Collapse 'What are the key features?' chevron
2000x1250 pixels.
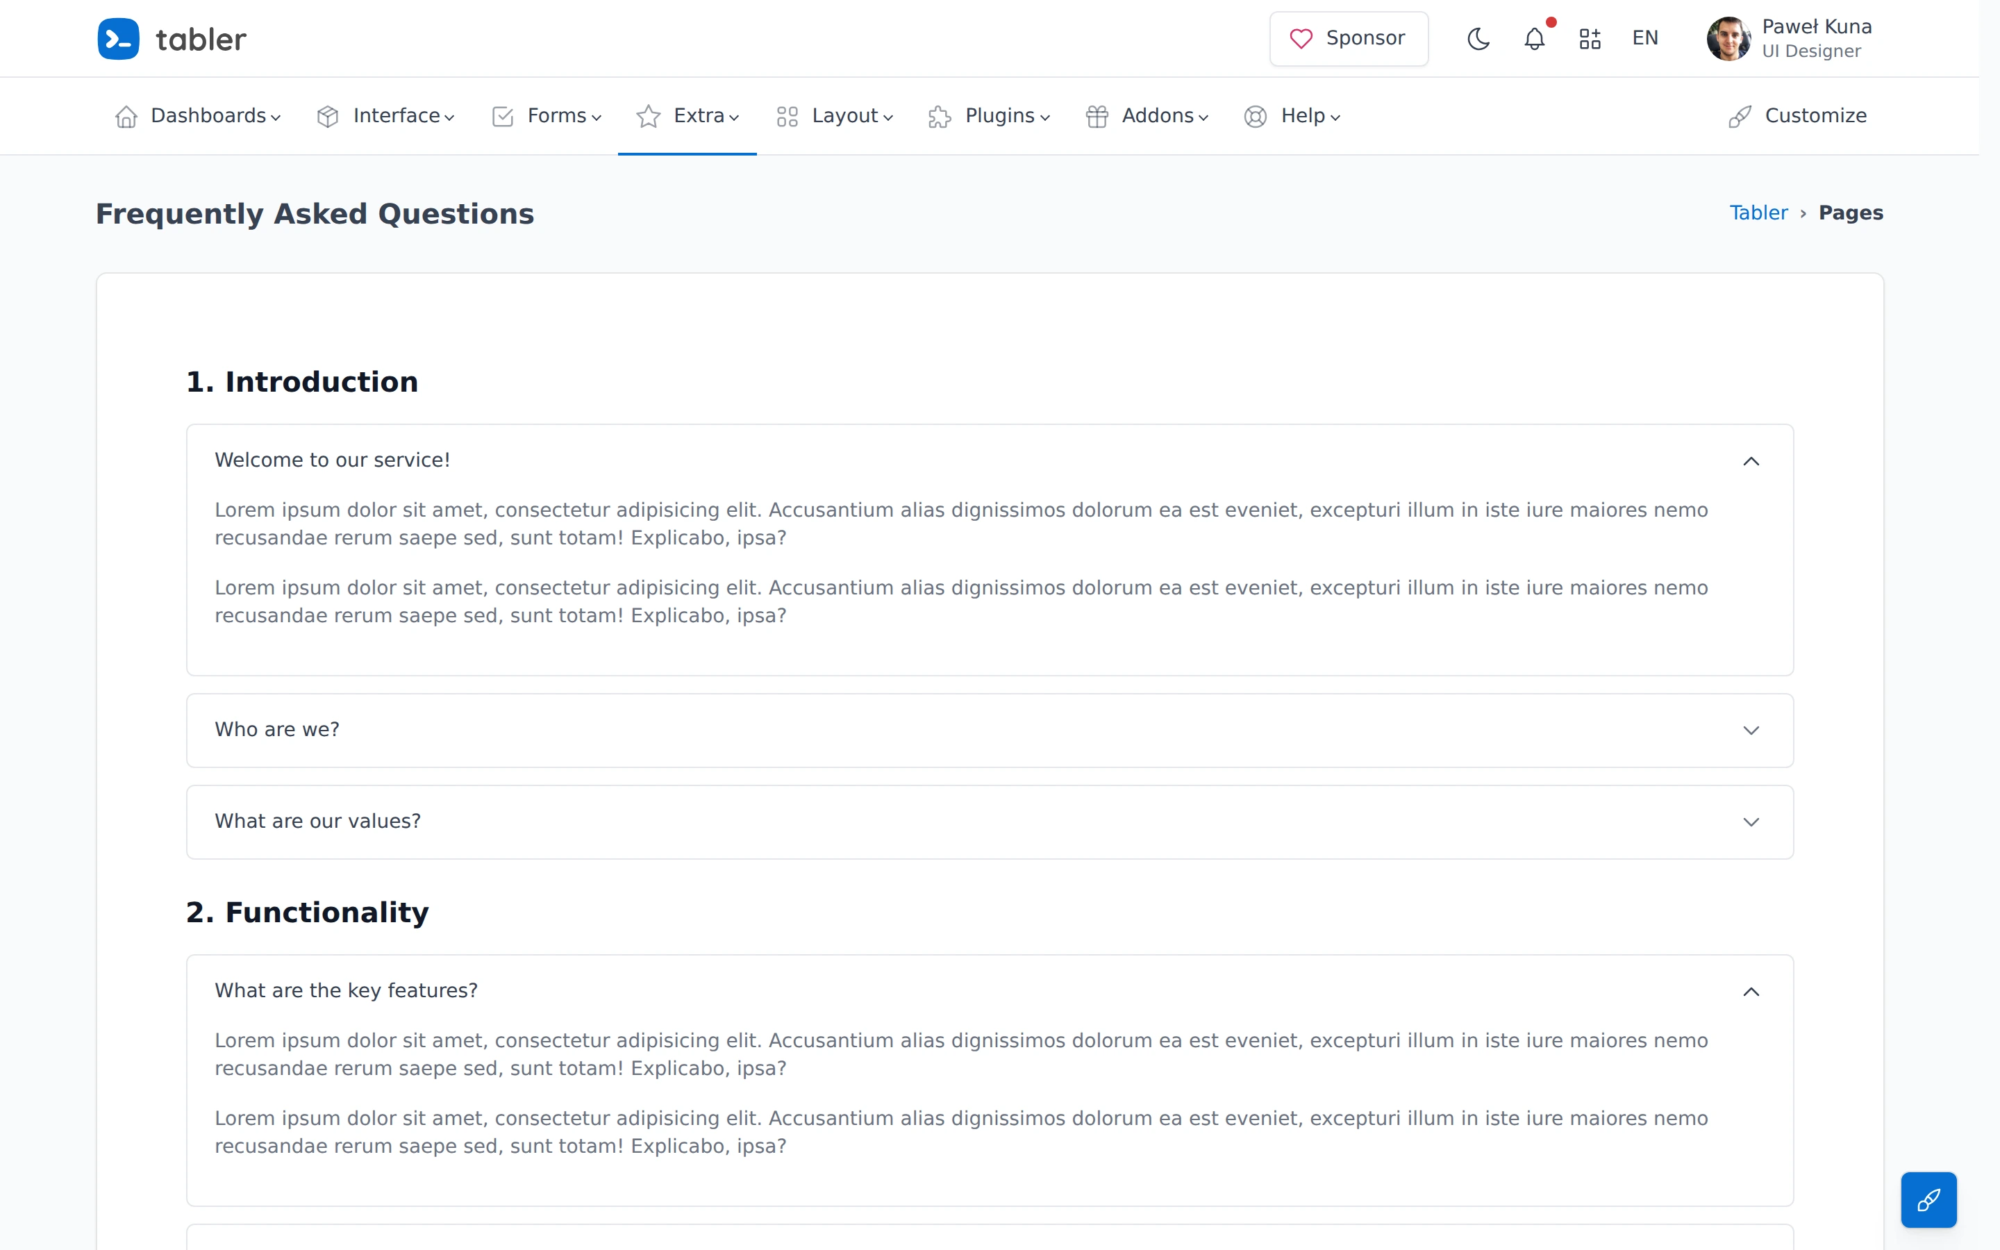[1751, 991]
